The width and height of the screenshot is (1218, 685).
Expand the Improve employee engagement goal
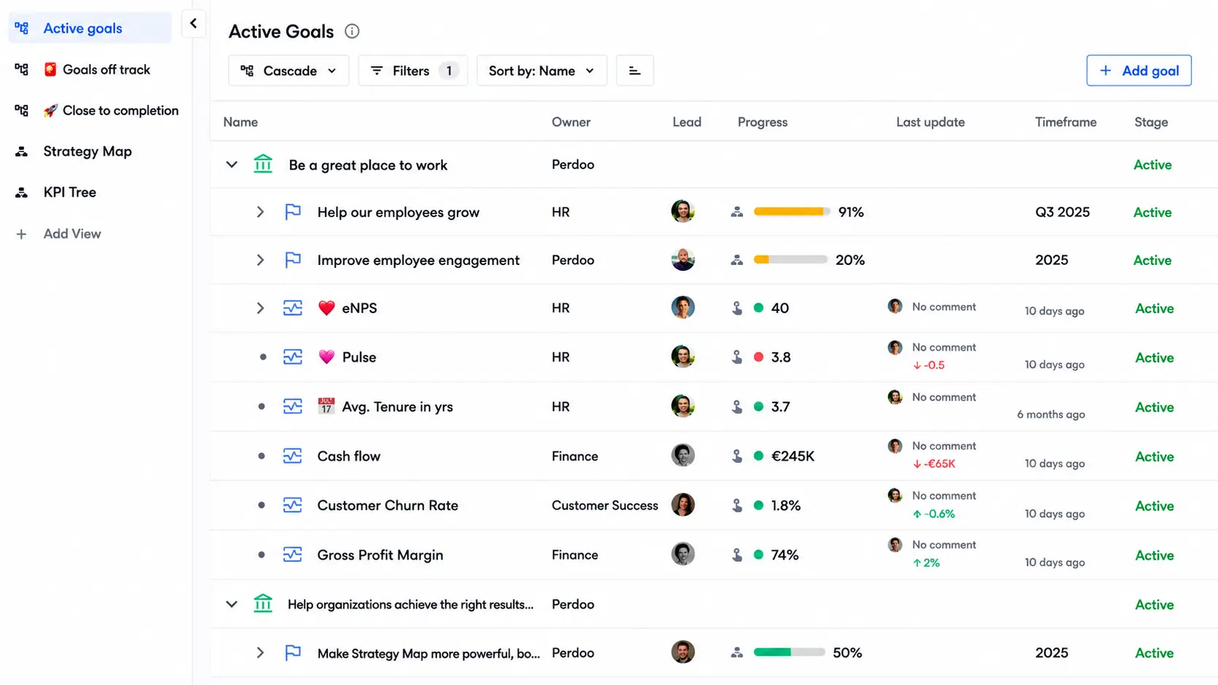(260, 260)
